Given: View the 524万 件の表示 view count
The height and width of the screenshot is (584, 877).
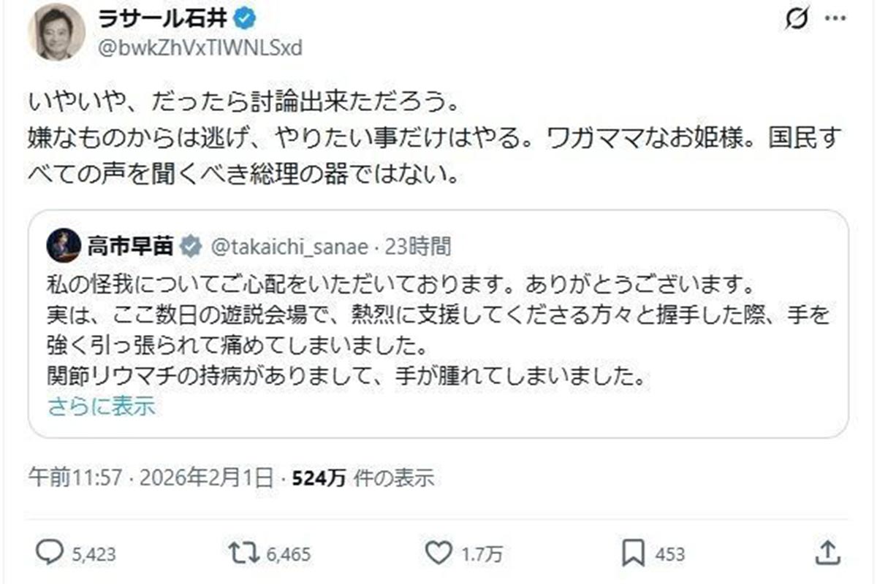Looking at the screenshot, I should click(362, 478).
